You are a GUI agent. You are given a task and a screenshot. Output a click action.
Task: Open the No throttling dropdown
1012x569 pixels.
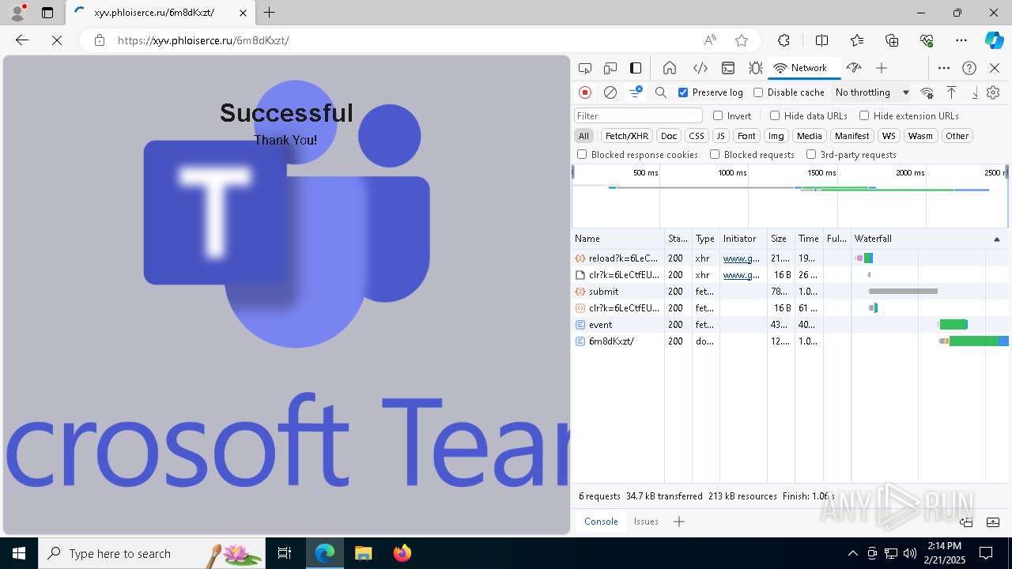point(872,92)
